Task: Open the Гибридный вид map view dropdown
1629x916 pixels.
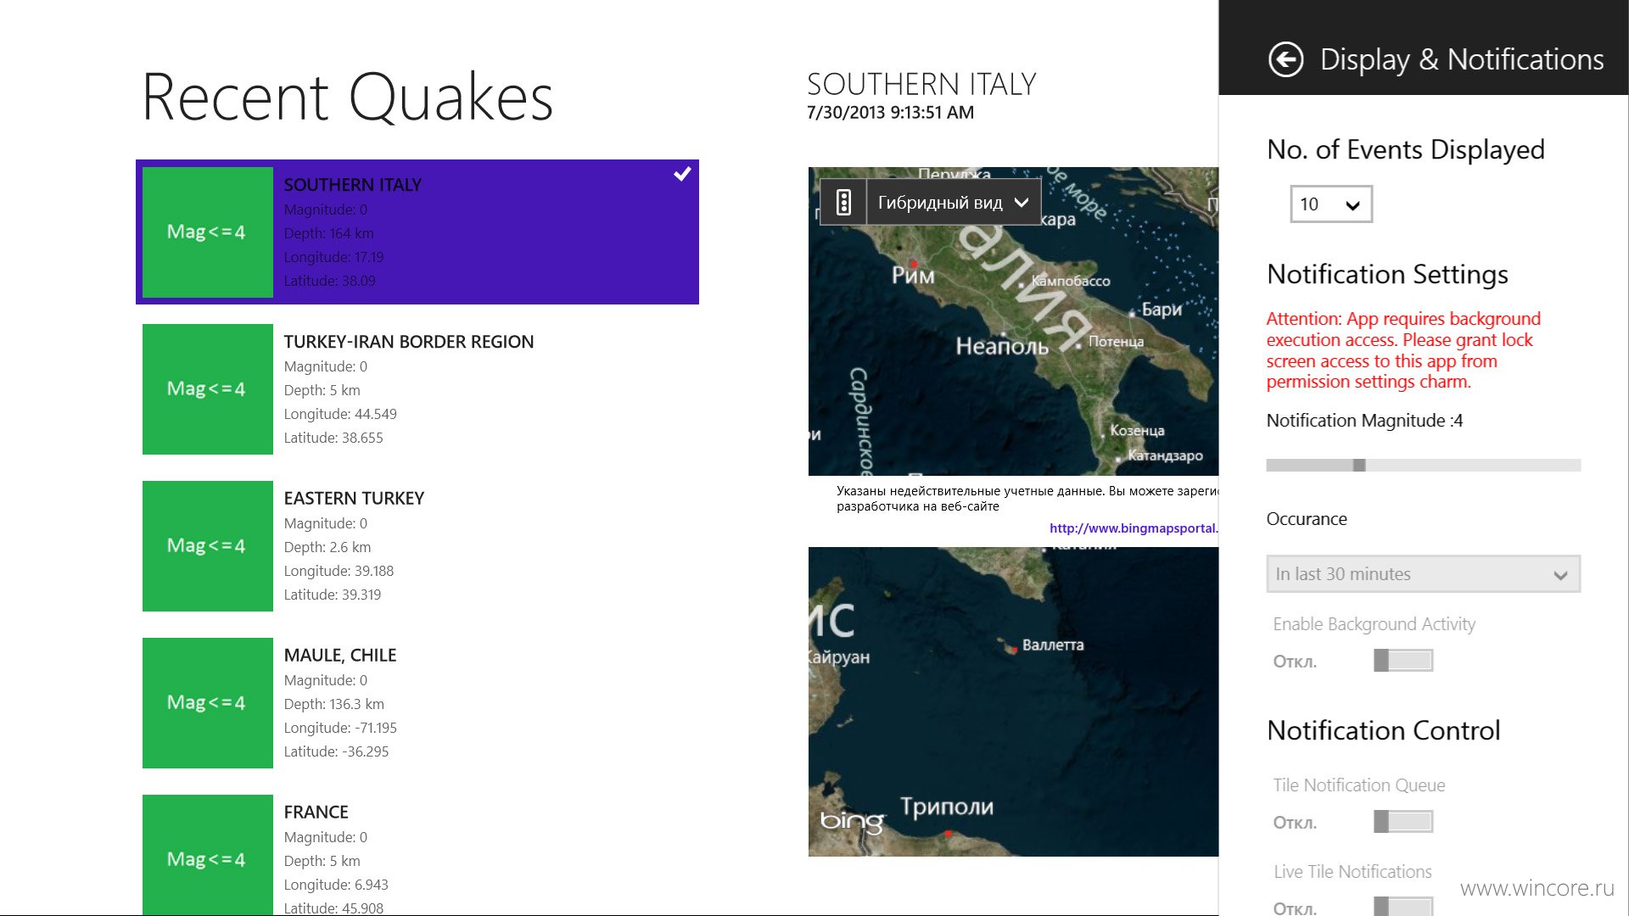Action: coord(954,203)
